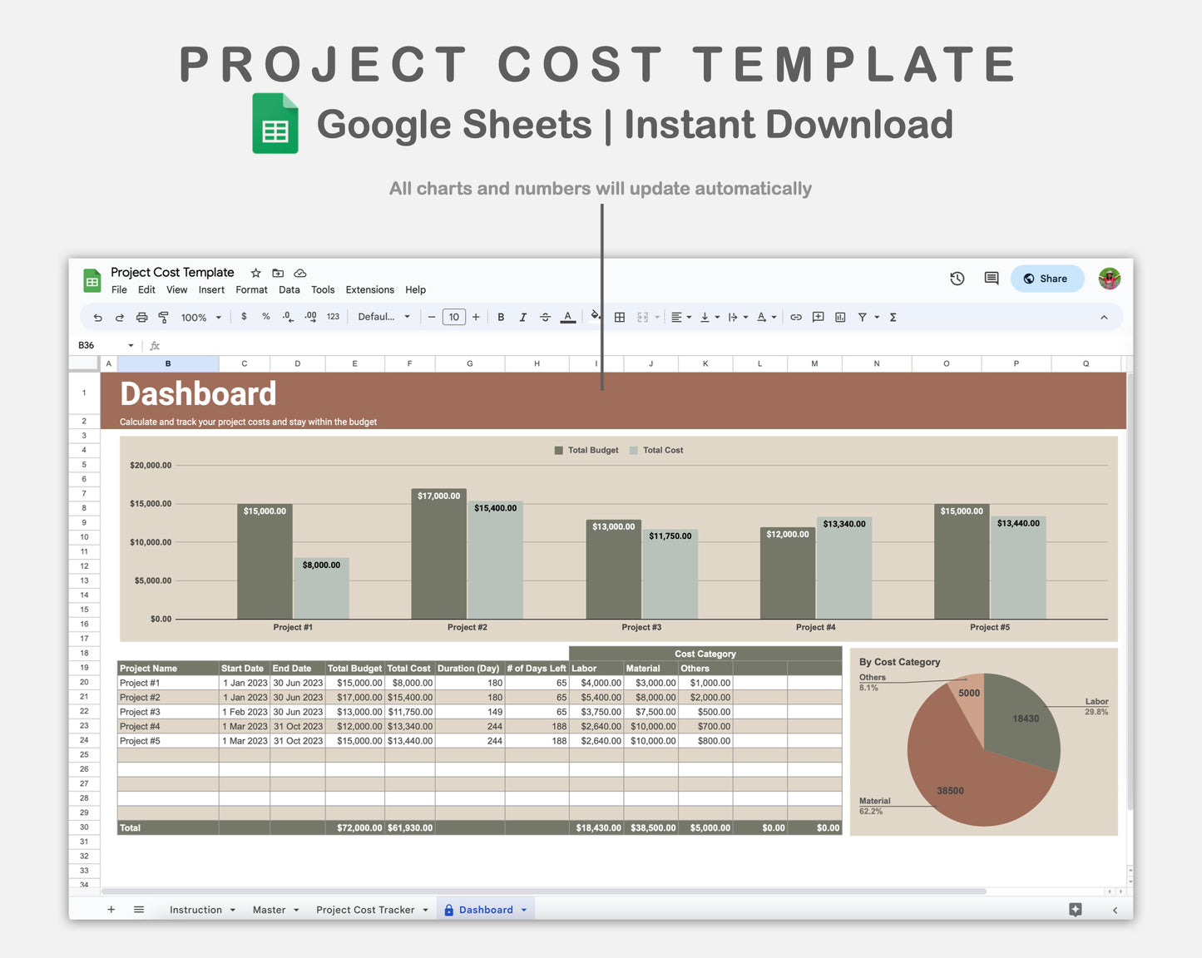Screen dimensions: 1202x958
Task: Click the print icon
Action: [x=141, y=317]
